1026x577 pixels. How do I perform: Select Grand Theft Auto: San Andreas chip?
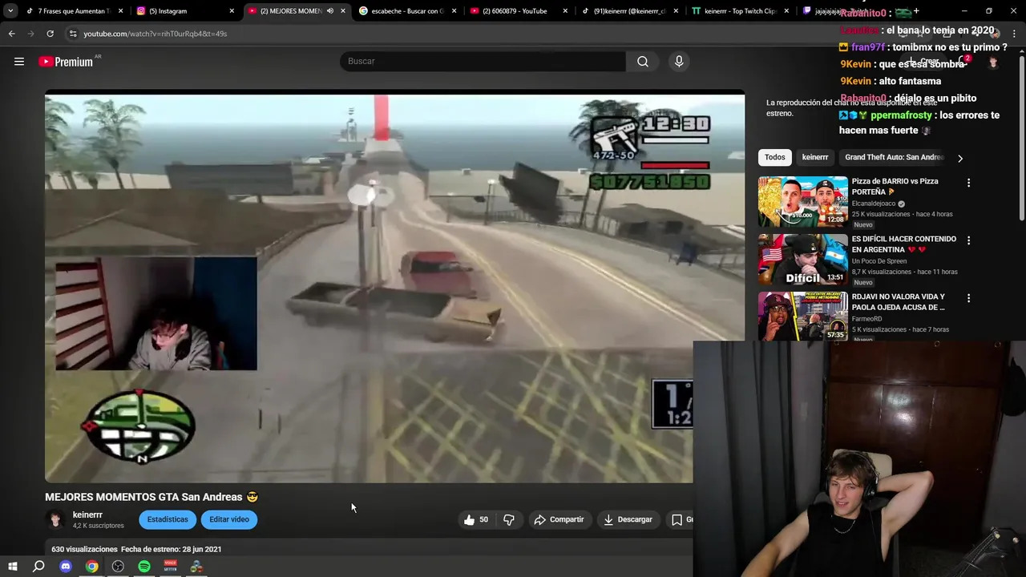[x=894, y=157]
